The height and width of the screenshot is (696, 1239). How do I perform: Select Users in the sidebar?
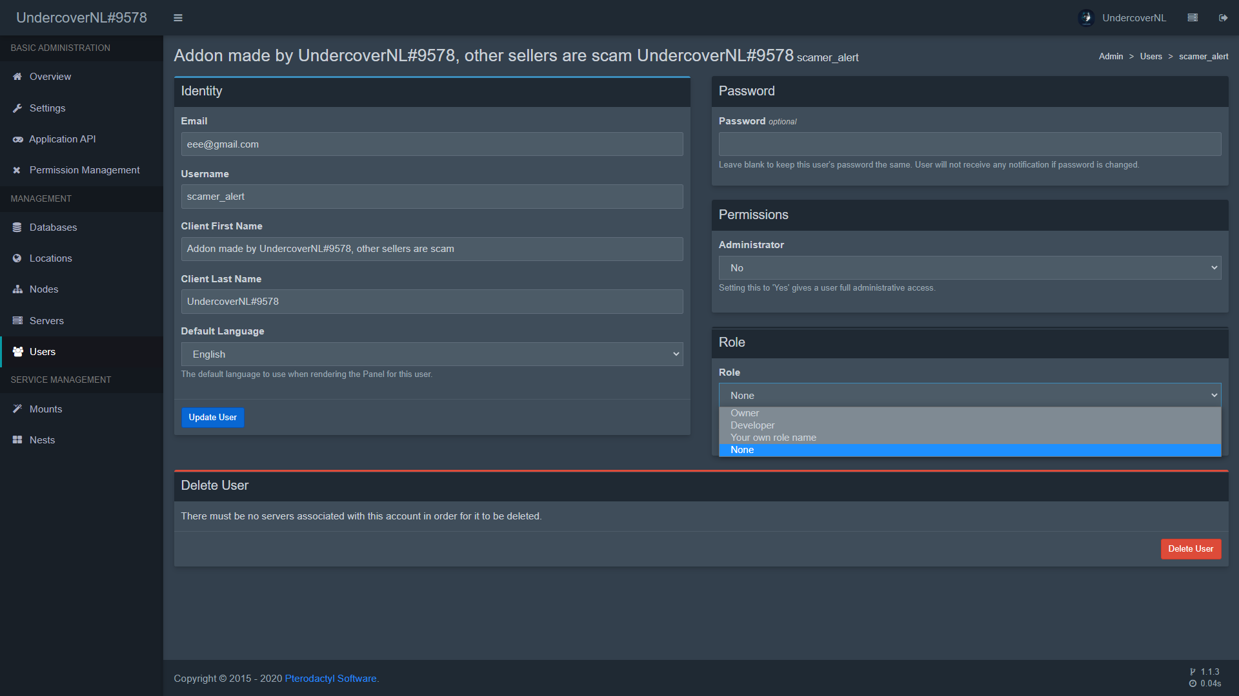[81, 352]
